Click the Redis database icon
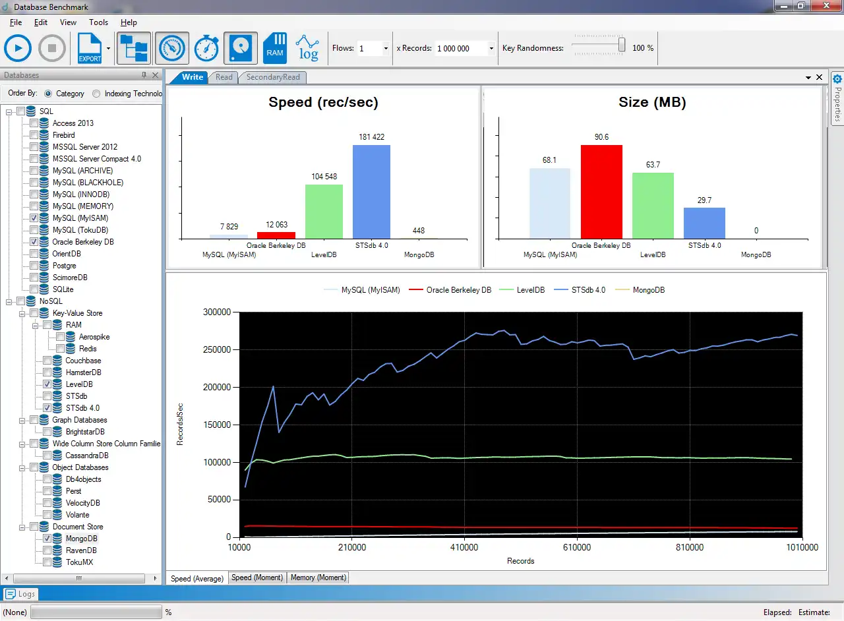 pos(71,349)
